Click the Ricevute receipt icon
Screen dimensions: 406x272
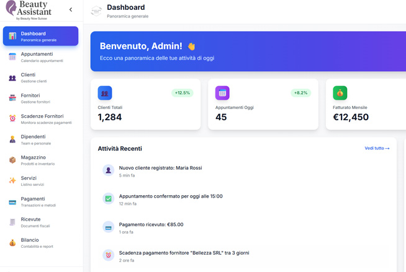pos(12,222)
